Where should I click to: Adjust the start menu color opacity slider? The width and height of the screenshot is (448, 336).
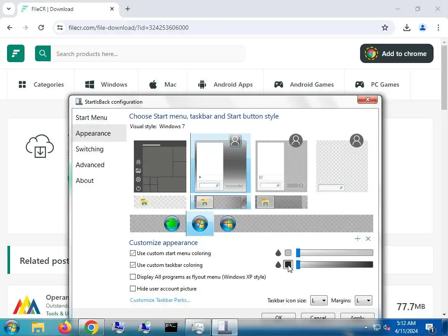(x=335, y=252)
